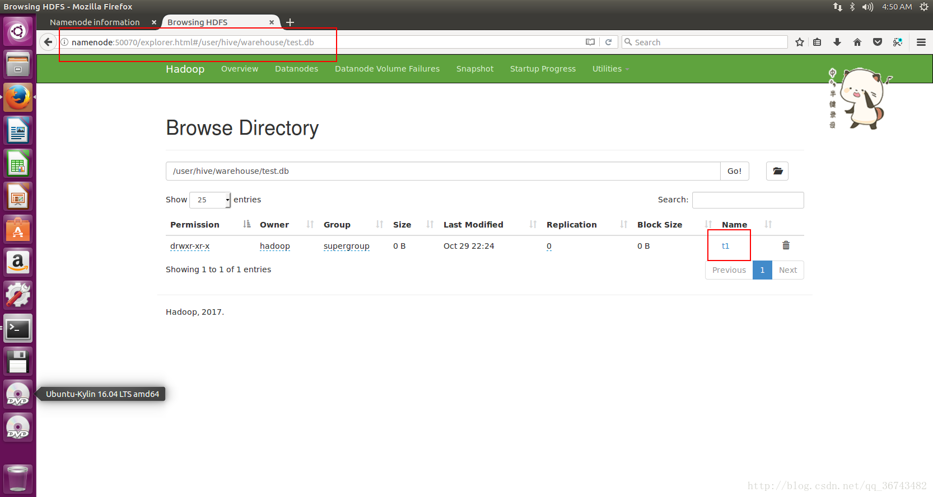
Task: Click the Previous pagination button
Action: coord(729,270)
